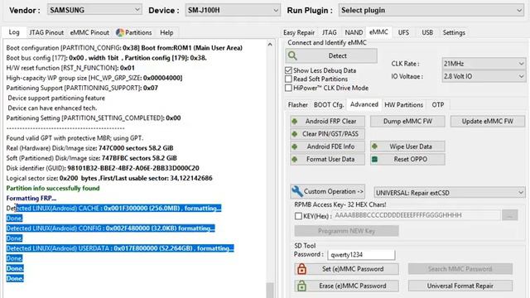Viewport: 530px width, 298px height.
Task: Switch to the NAND tab
Action: pos(354,32)
